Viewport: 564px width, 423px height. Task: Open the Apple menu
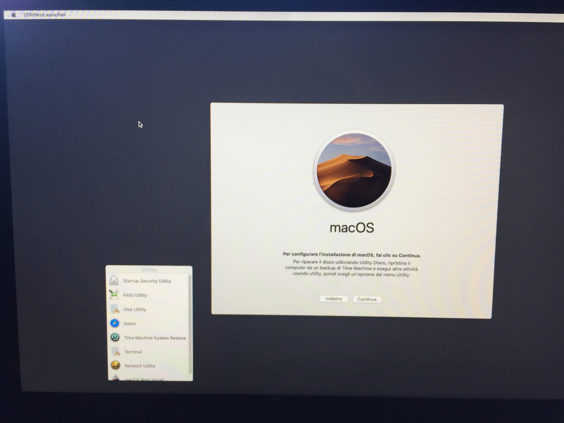tap(14, 15)
